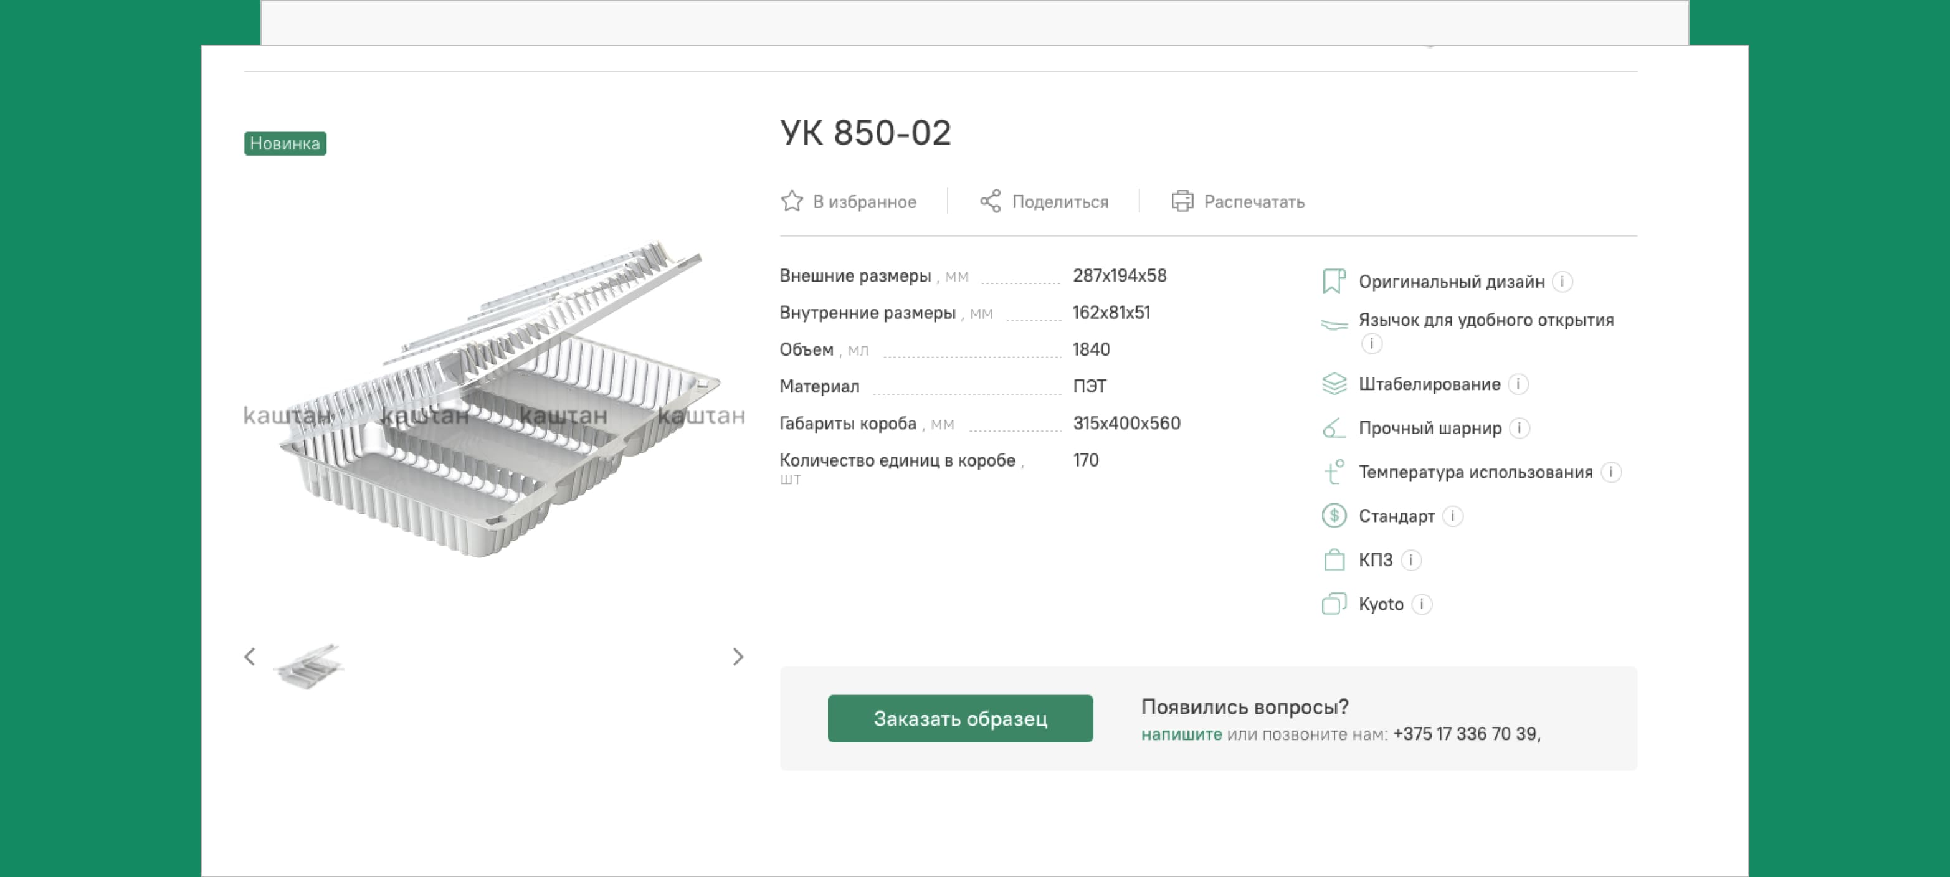Click the info icon next to Стандарт
1950x877 pixels.
click(1453, 516)
